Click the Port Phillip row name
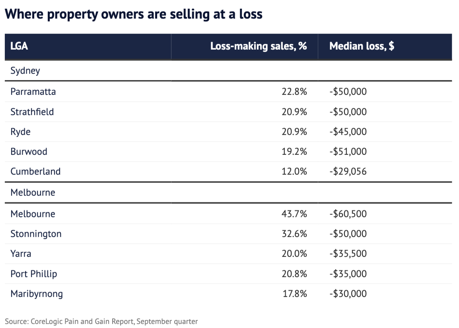Screen dimensions: 459x328 click(x=33, y=274)
